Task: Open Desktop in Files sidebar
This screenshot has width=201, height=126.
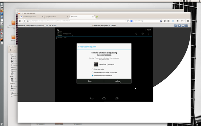Action: coord(14,61)
